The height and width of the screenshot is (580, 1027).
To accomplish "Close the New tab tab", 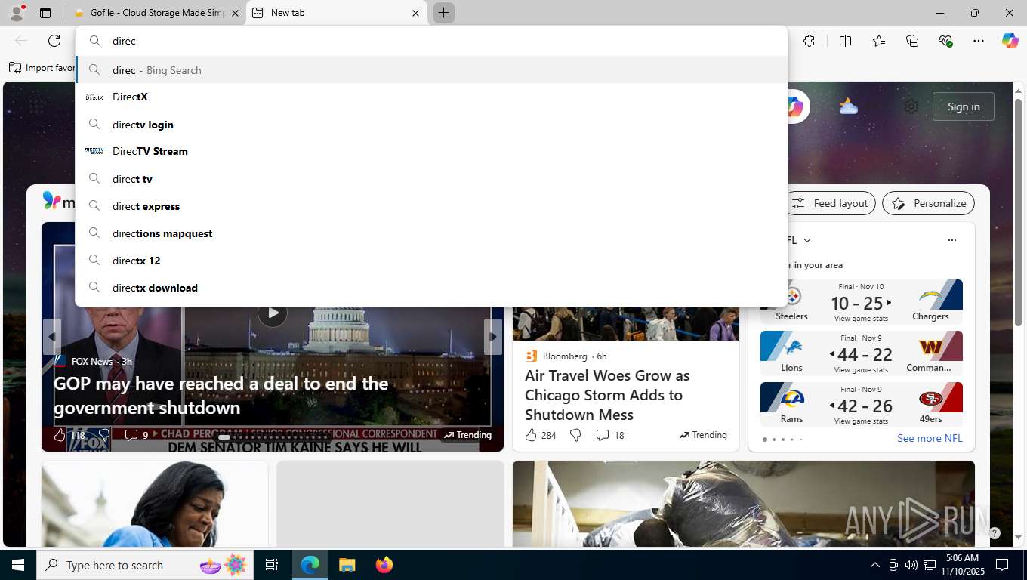I will pyautogui.click(x=415, y=13).
